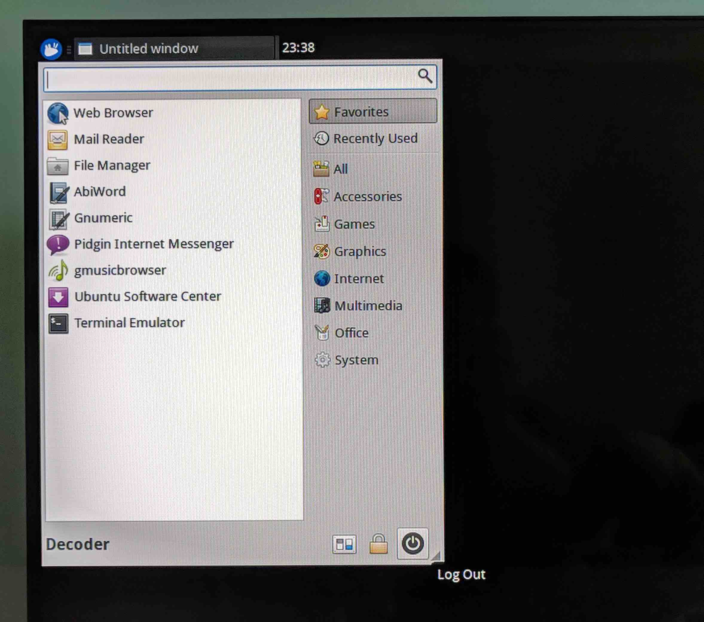Screen dimensions: 704x622
Task: Open the Terminal Emulator
Action: click(129, 323)
